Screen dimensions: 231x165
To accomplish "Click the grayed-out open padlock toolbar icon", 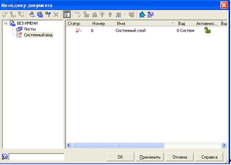I will tap(86, 15).
